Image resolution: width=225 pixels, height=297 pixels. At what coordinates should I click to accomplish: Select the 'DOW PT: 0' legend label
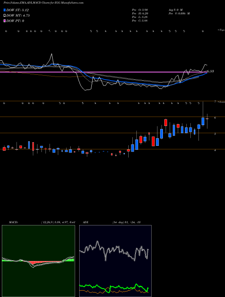pyautogui.click(x=15, y=21)
